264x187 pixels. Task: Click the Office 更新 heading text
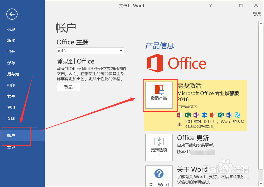(x=193, y=138)
